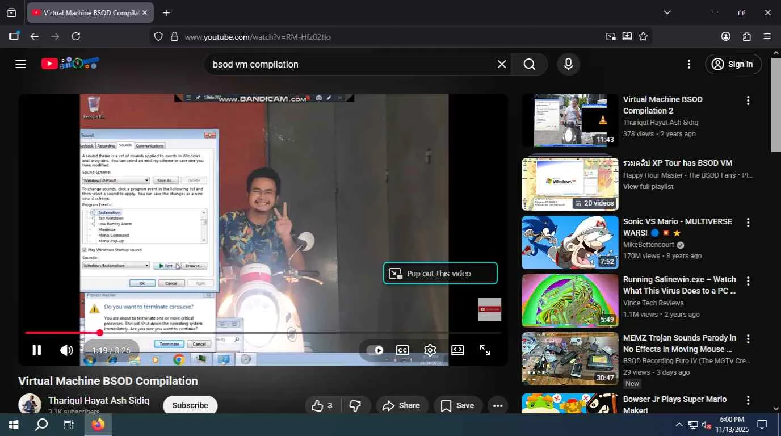Open the XP Tour playlist thumbnail with 20 videos
The width and height of the screenshot is (781, 436).
click(x=570, y=184)
